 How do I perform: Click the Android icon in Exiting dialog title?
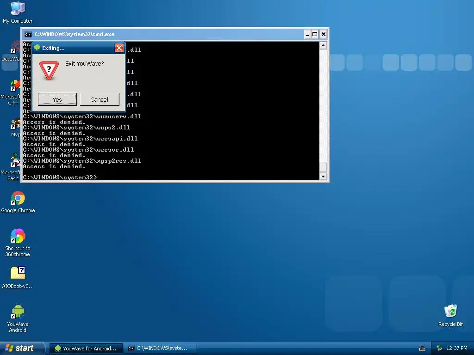tap(37, 48)
